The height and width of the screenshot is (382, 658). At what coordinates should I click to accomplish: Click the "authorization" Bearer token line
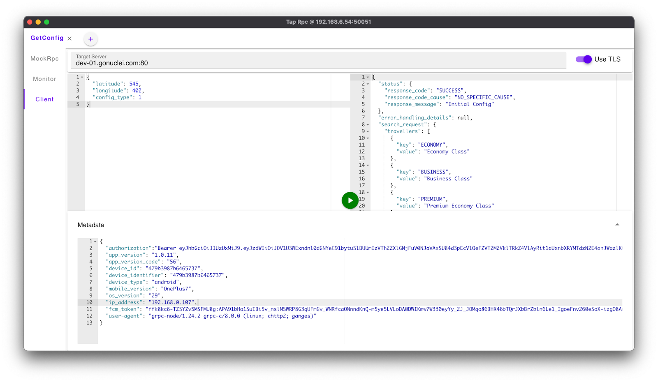coord(364,248)
